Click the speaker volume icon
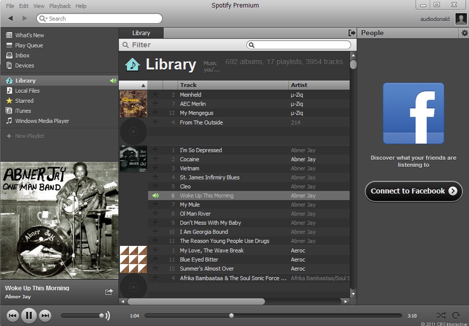This screenshot has height=326, width=469. pyautogui.click(x=107, y=315)
